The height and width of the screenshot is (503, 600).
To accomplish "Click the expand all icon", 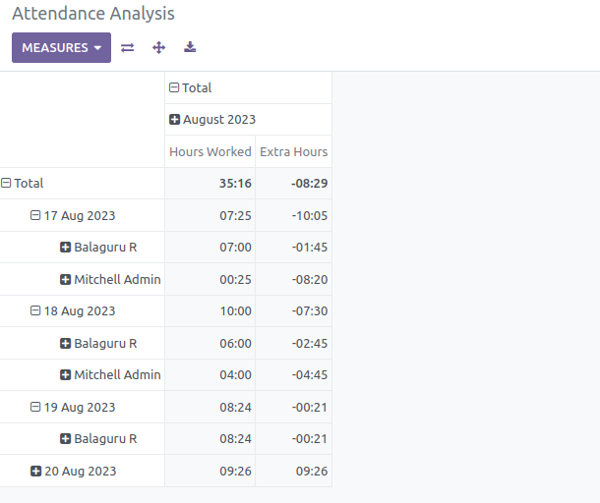I will click(158, 48).
